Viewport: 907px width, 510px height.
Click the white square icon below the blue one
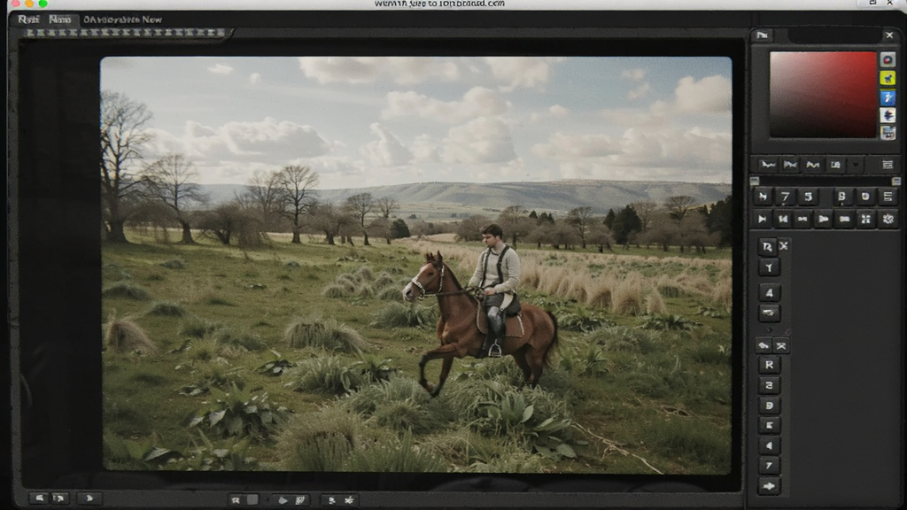pyautogui.click(x=888, y=115)
